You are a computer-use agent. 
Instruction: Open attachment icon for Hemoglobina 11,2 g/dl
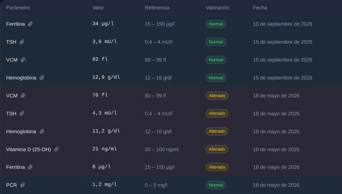coord(42,131)
